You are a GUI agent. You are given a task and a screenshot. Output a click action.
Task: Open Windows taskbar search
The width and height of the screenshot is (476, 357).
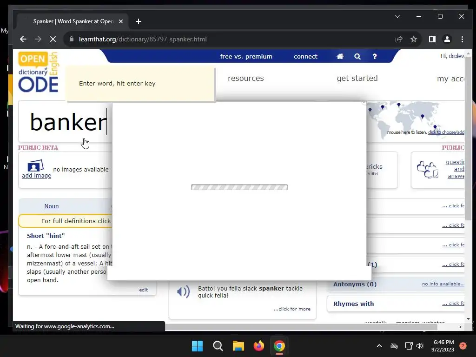pos(218,346)
